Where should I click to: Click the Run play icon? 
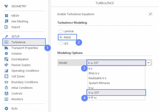coord(6,108)
